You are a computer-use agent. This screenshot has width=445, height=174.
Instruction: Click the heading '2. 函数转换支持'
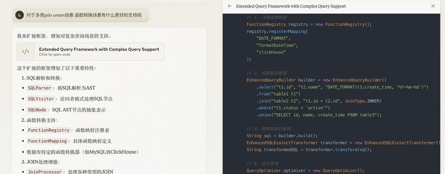click(x=40, y=120)
